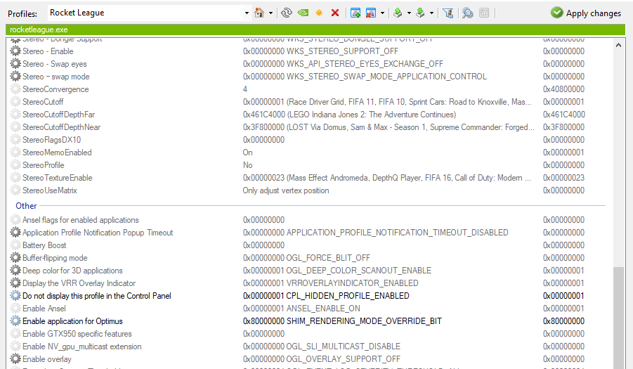633x369 pixels.
Task: Select Enable GTX950 specific features row
Action: pyautogui.click(x=310, y=334)
